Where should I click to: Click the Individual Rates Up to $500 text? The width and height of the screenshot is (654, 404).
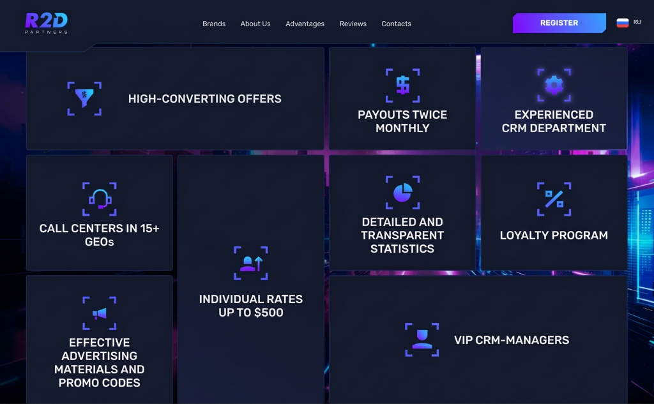[250, 306]
